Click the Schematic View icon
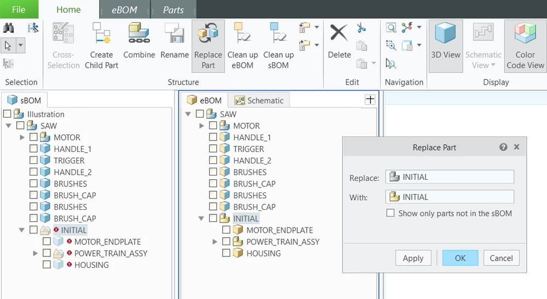Screen dimensions: 547x299 pyautogui.click(x=483, y=33)
